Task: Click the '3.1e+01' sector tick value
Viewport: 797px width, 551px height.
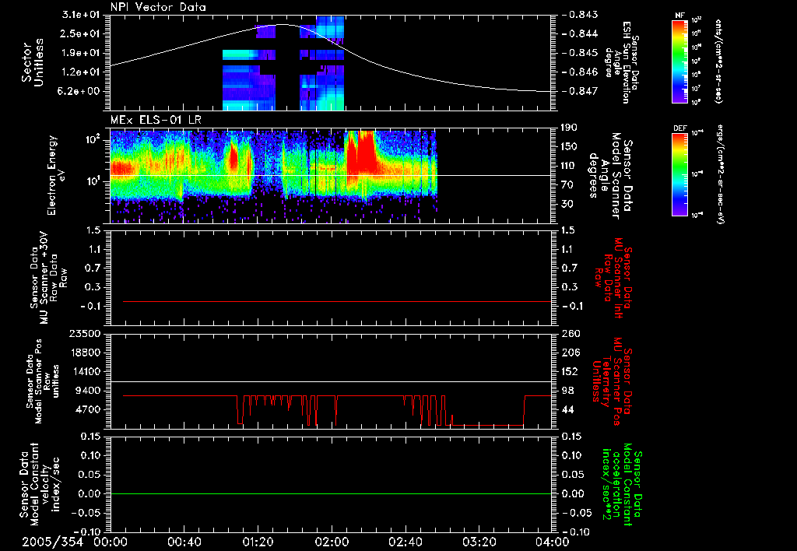Action: pos(83,15)
